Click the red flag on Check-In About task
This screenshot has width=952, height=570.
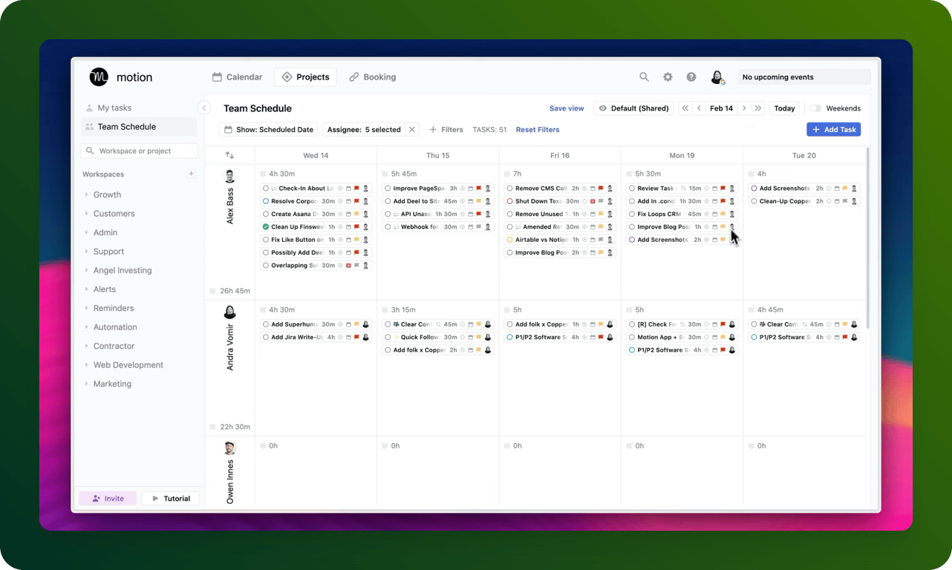[356, 189]
